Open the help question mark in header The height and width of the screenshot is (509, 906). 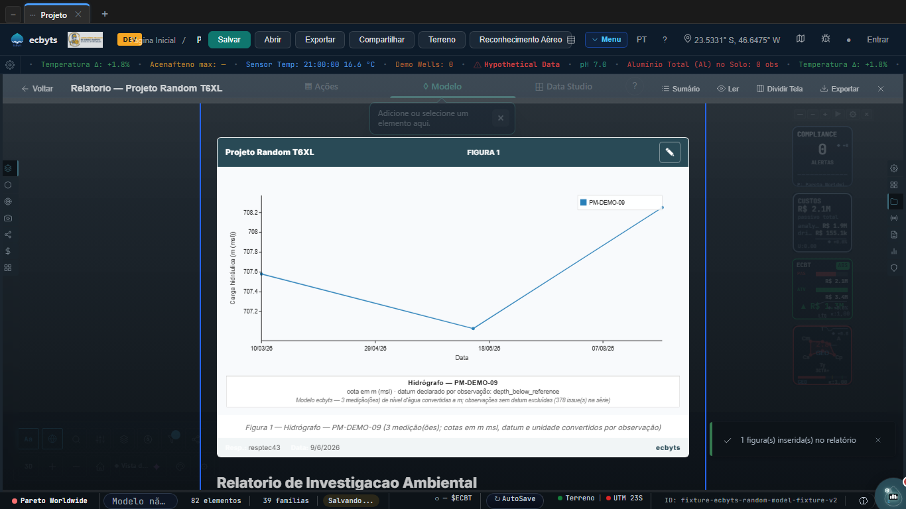coord(665,40)
